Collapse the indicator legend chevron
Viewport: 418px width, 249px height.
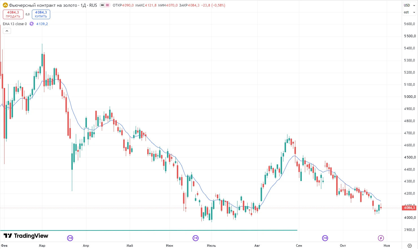[x=7, y=31]
